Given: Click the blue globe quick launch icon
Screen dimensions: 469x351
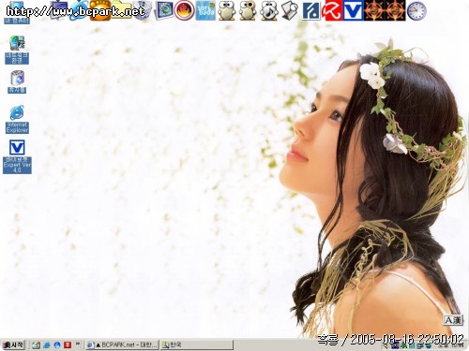Looking at the screenshot, I should coord(57,344).
